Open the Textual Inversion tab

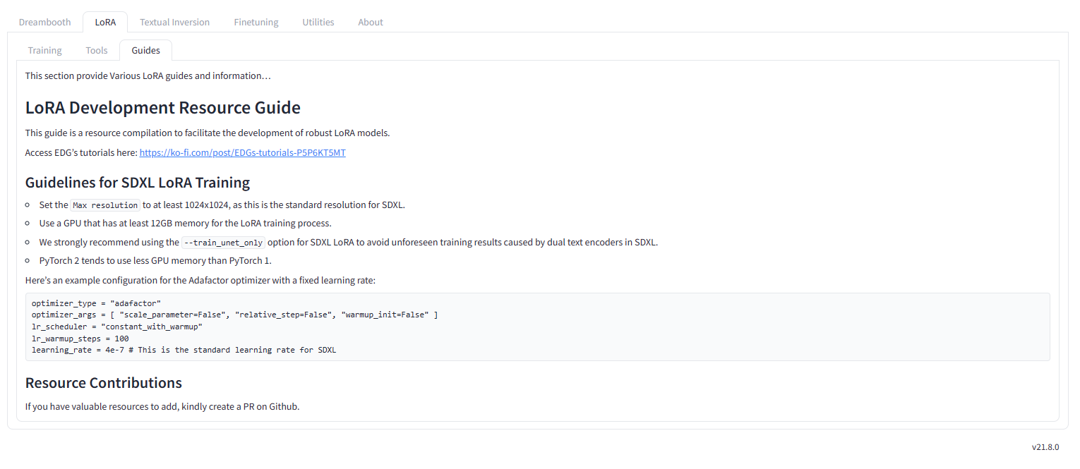point(174,22)
